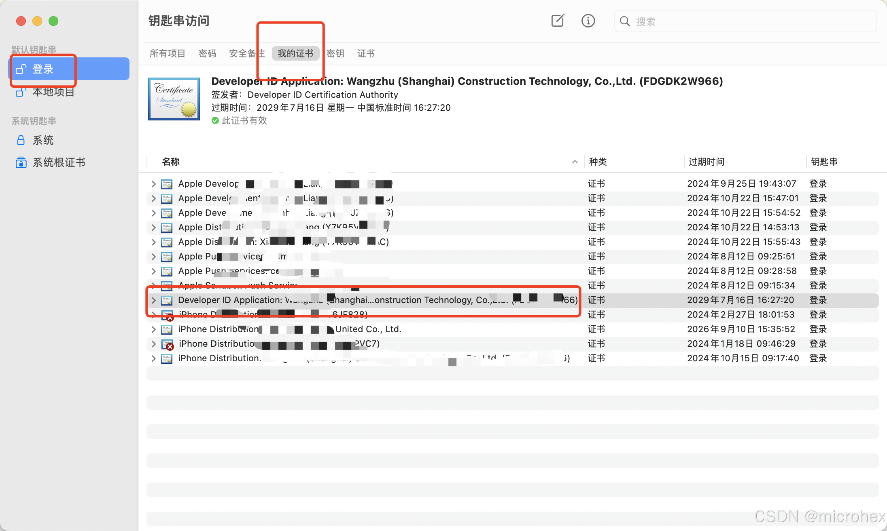Toggle the sort direction arrow in 名称 column
Screen dimensions: 887x531
click(x=575, y=162)
